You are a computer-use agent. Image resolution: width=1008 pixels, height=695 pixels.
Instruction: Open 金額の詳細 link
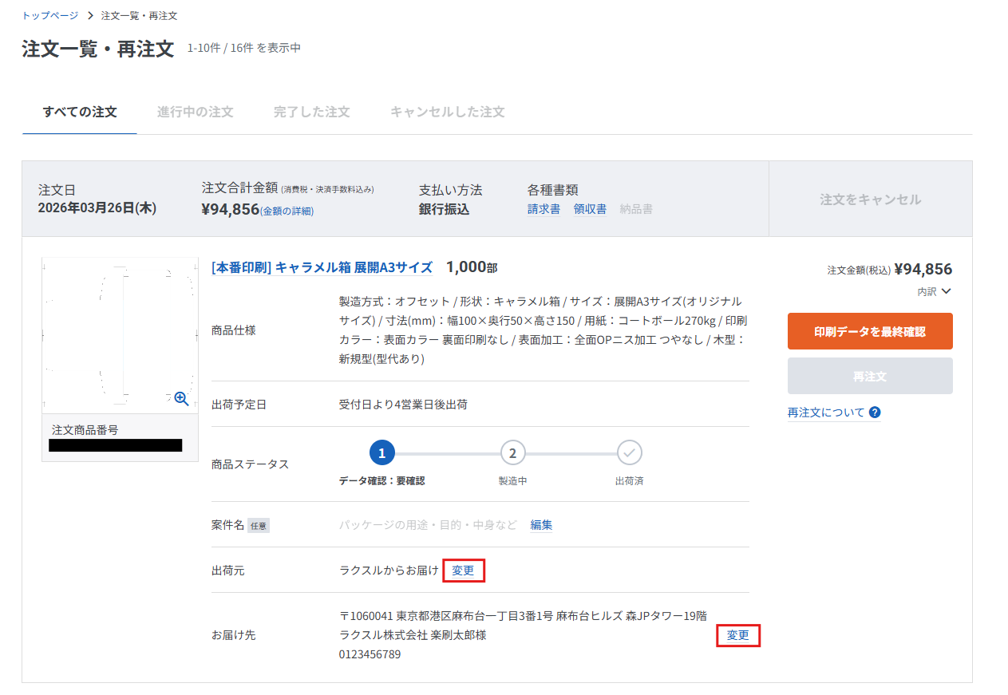288,211
